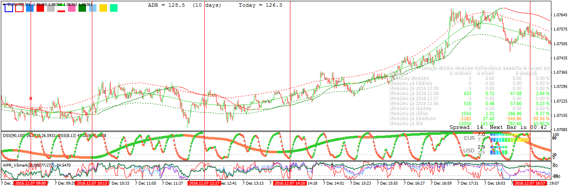Select the 2016.12.07 10:13 time marker
This screenshot has height=188, width=569.
tap(92, 183)
